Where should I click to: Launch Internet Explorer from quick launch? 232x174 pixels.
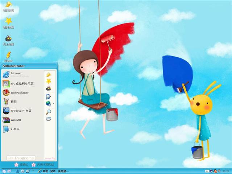(17, 171)
